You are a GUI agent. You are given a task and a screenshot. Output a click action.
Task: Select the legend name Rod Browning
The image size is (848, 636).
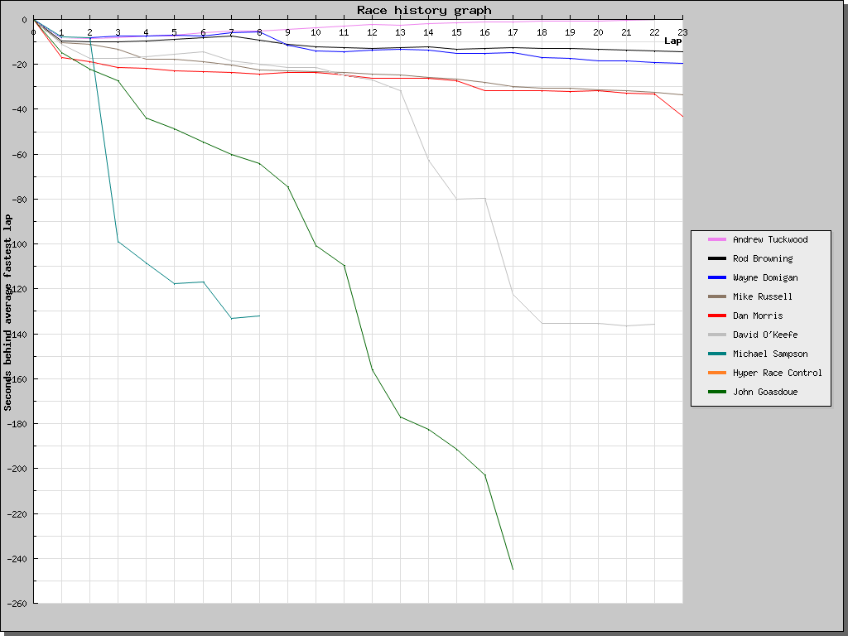coord(763,258)
